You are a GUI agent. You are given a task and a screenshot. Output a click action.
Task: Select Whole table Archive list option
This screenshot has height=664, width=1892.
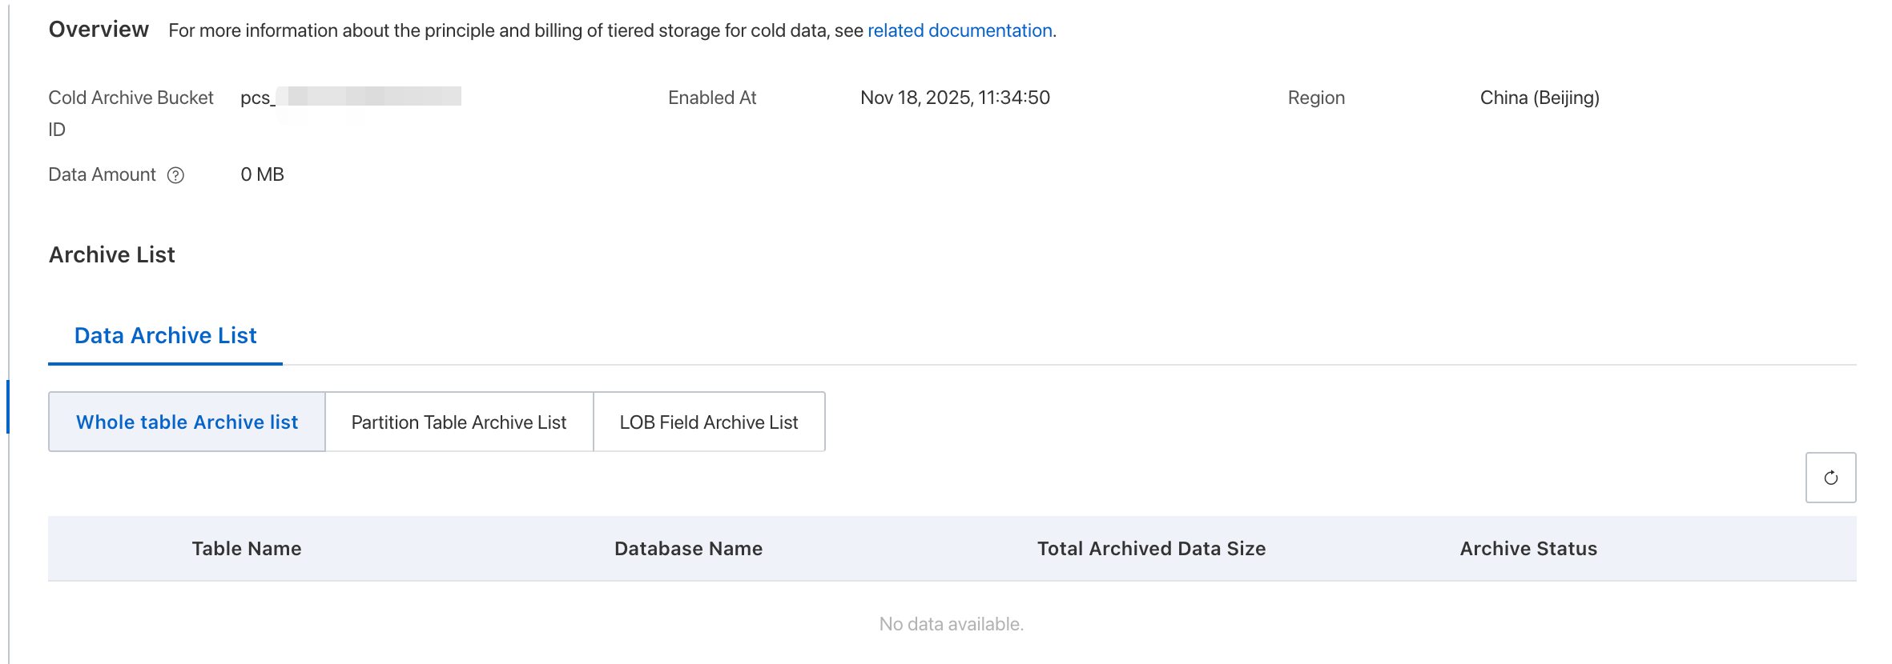point(187,422)
